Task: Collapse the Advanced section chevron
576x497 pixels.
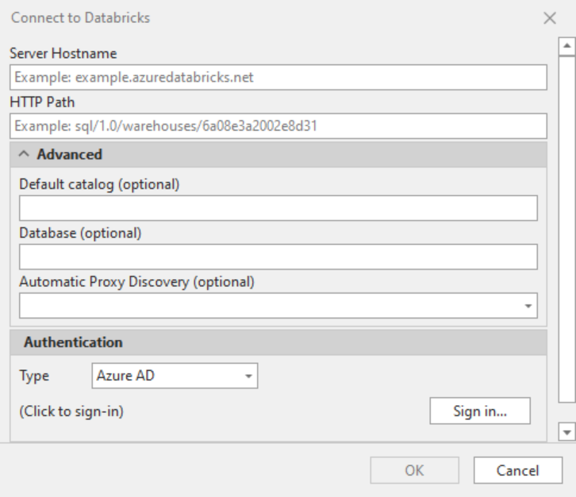Action: point(24,154)
